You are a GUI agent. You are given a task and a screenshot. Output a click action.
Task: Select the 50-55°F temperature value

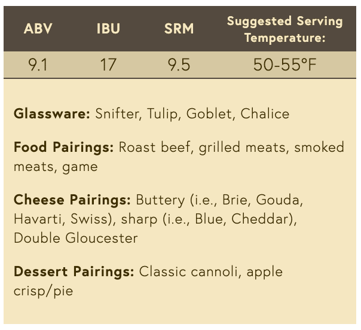coord(284,65)
